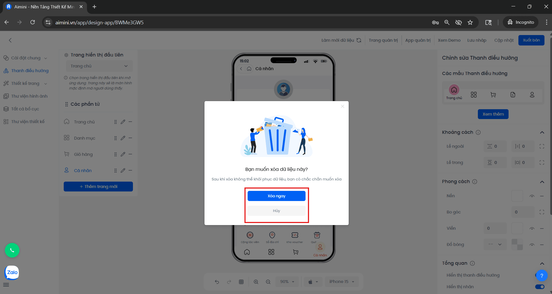Click the edit pencil for Trang chủ
The width and height of the screenshot is (552, 294).
(123, 122)
